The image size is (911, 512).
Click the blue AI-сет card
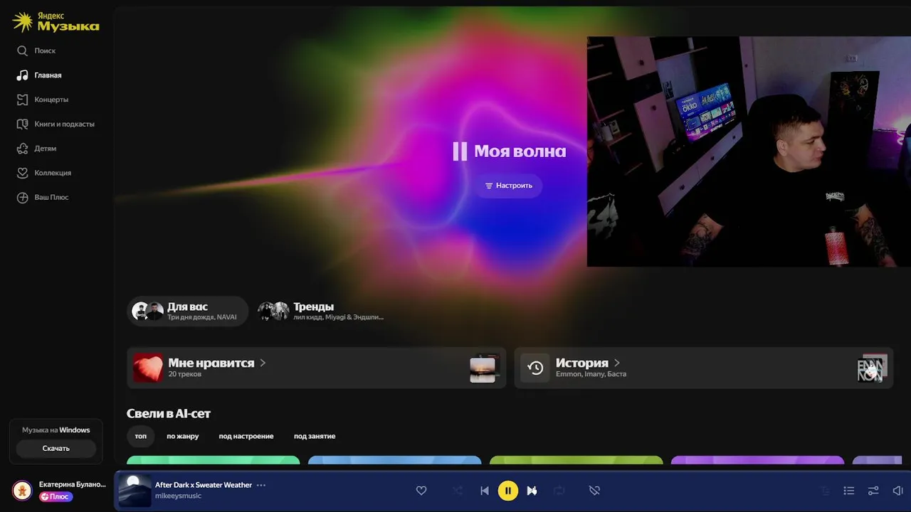(x=395, y=460)
